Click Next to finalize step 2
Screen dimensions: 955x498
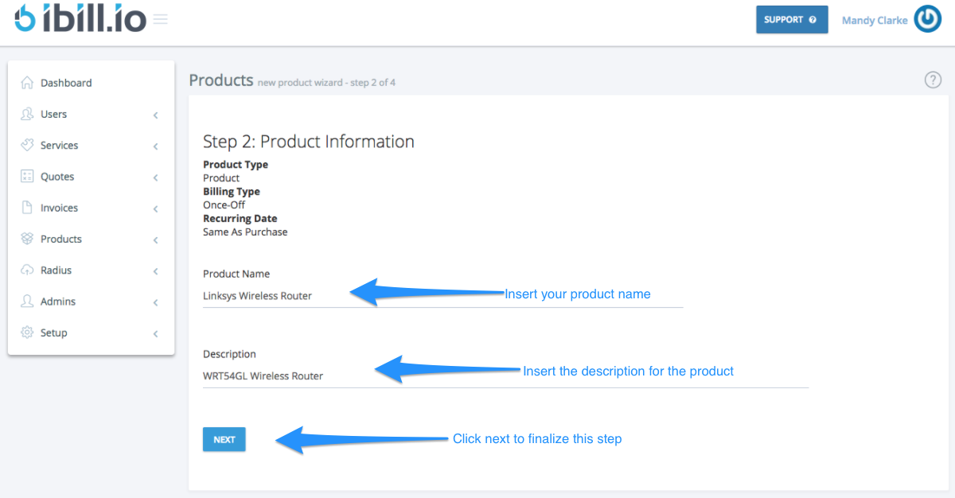[224, 439]
